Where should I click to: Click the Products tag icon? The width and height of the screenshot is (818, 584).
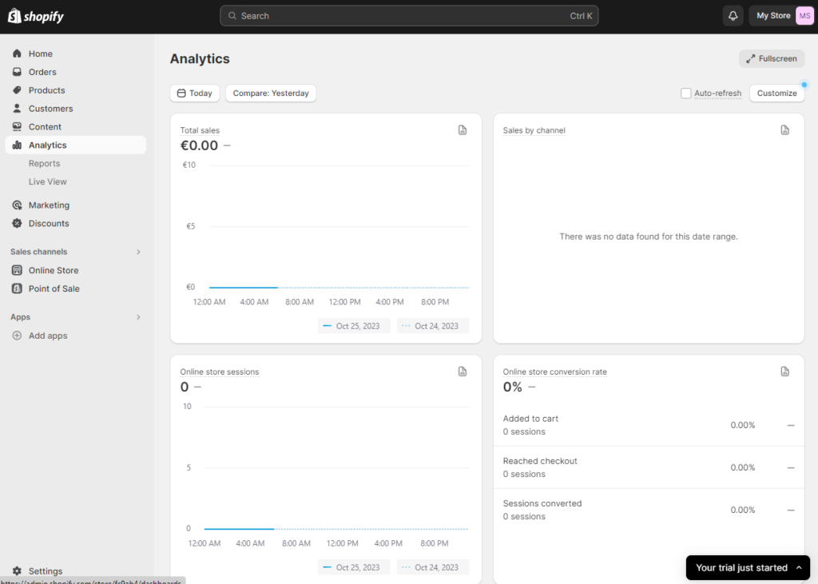coord(17,89)
